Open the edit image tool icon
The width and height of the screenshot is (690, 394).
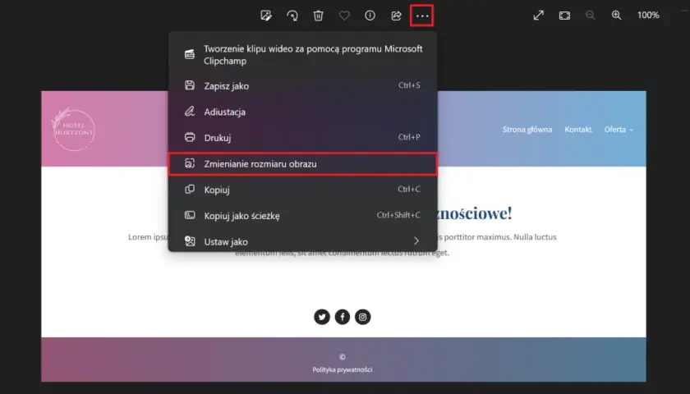pos(266,16)
